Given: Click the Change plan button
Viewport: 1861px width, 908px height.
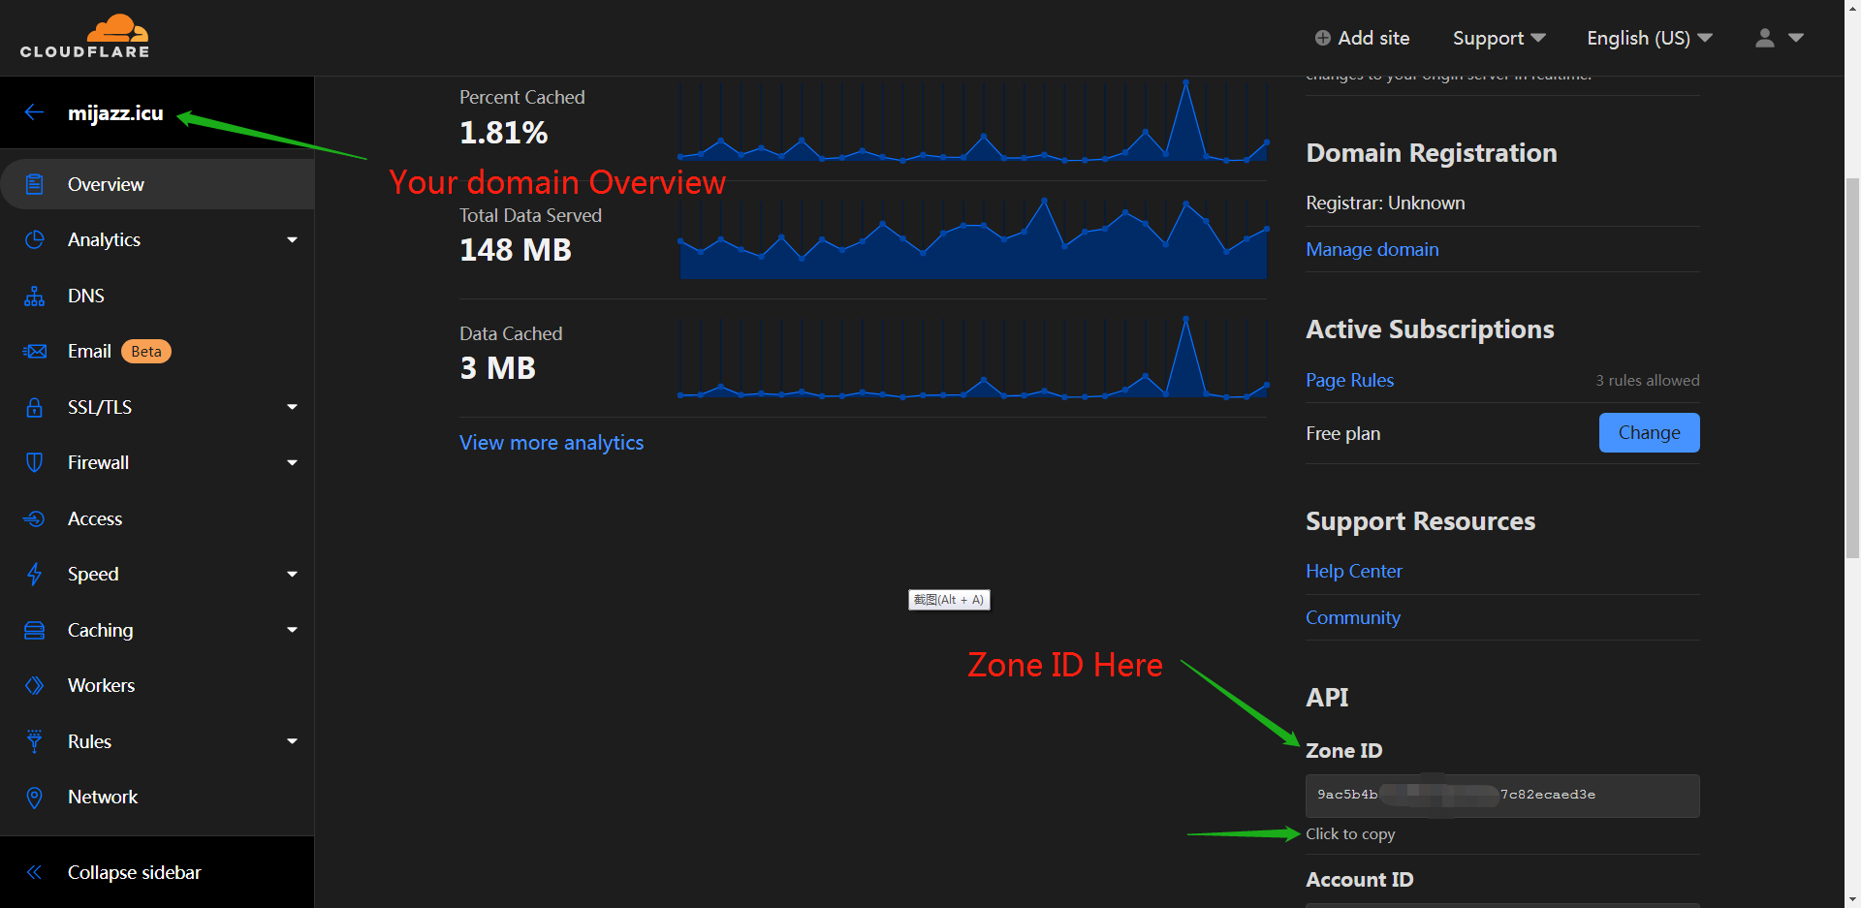Looking at the screenshot, I should click(x=1649, y=432).
